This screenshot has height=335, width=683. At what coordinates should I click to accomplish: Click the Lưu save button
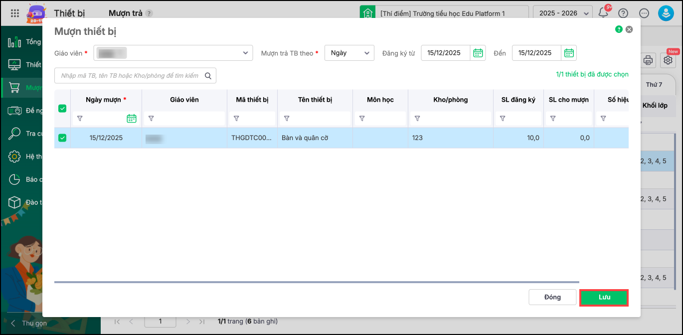click(604, 297)
